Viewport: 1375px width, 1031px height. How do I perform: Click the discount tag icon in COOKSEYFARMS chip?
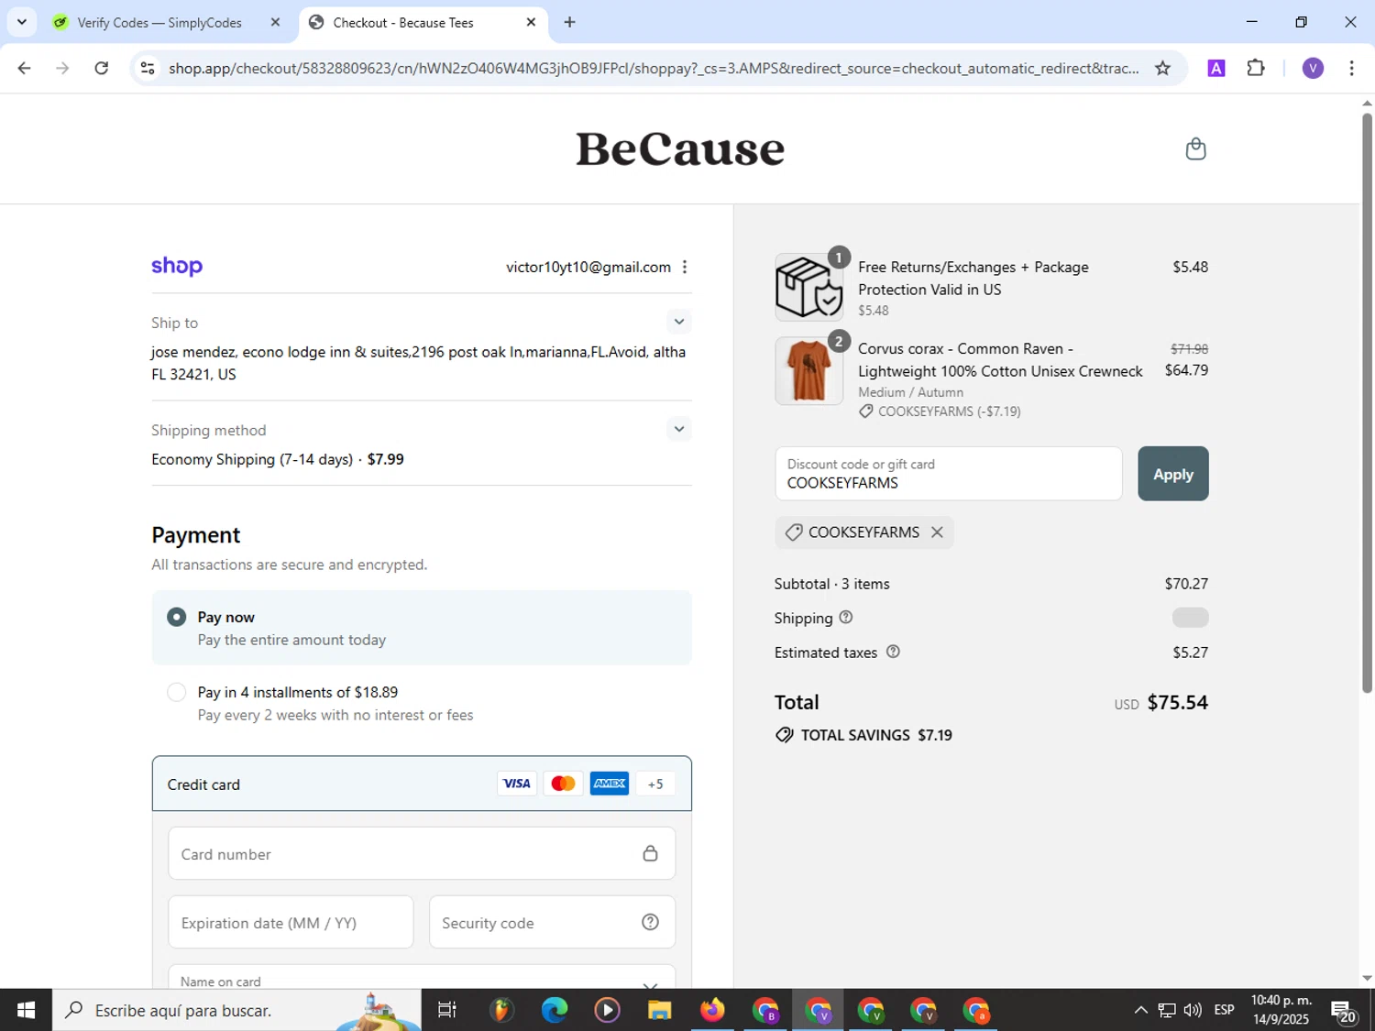[794, 532]
